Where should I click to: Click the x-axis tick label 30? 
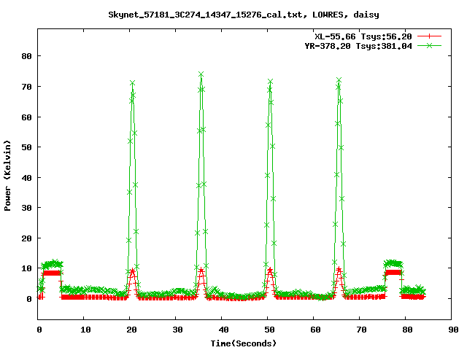click(177, 330)
